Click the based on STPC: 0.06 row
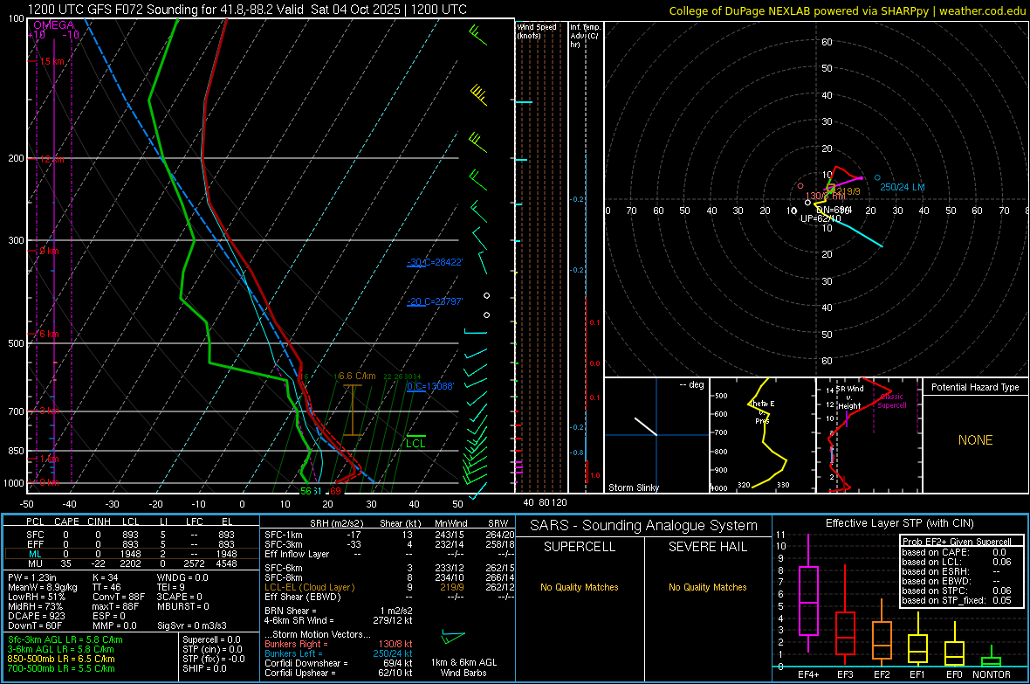This screenshot has height=684, width=1030. (957, 591)
